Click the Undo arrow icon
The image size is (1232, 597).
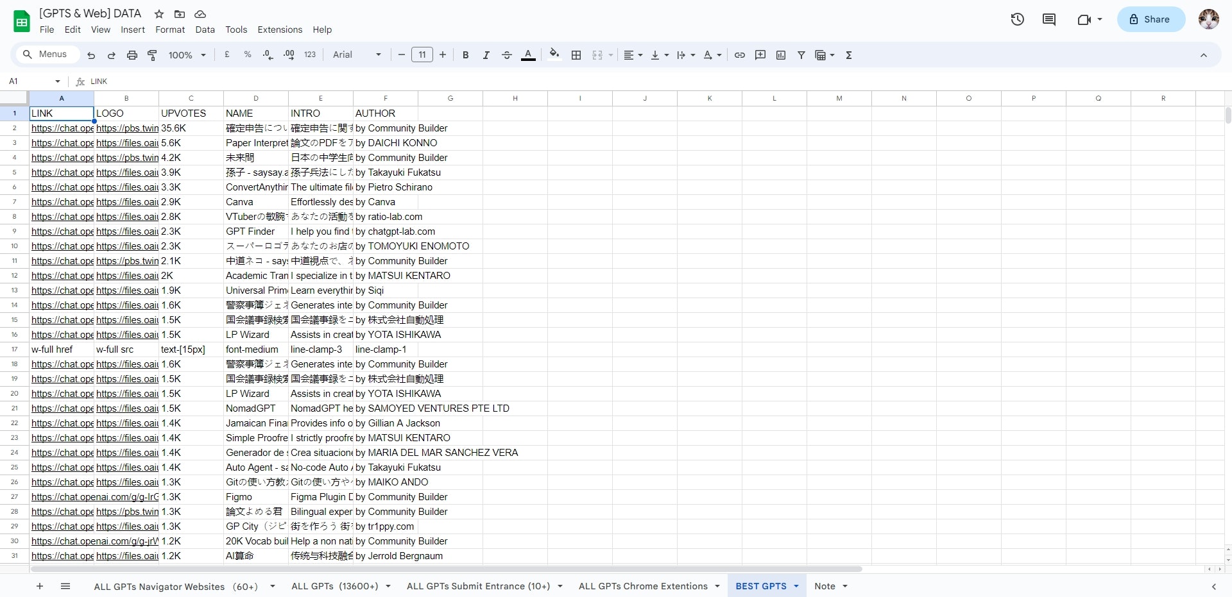click(x=91, y=55)
